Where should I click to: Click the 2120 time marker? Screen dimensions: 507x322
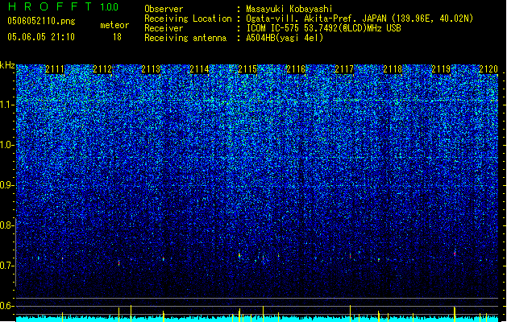tap(488, 69)
